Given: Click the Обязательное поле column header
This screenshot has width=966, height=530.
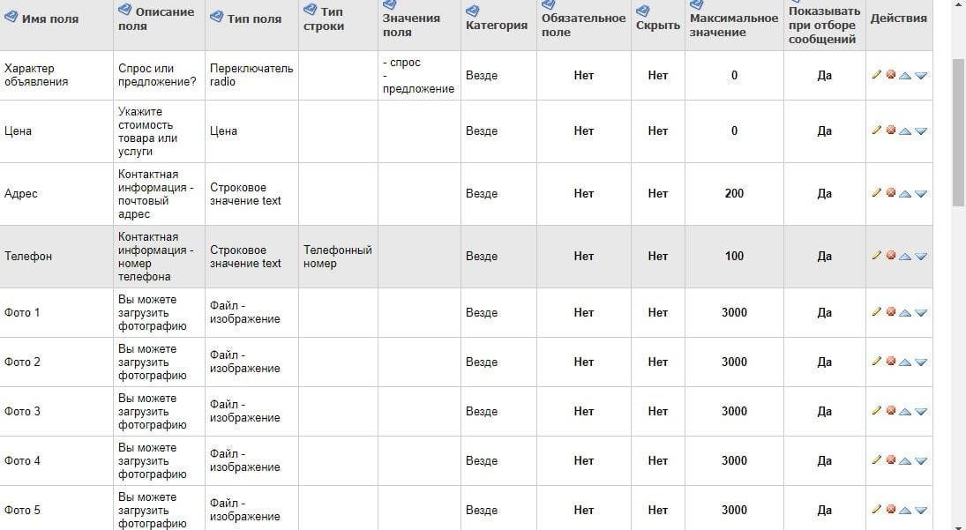Looking at the screenshot, I should coord(583,26).
